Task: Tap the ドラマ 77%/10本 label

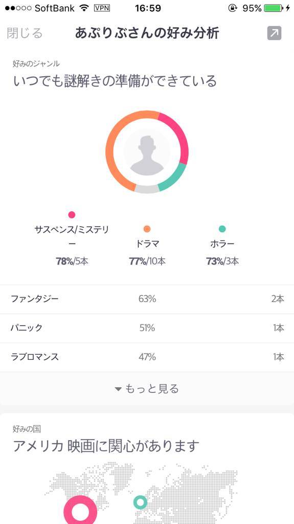Action: coord(147,253)
